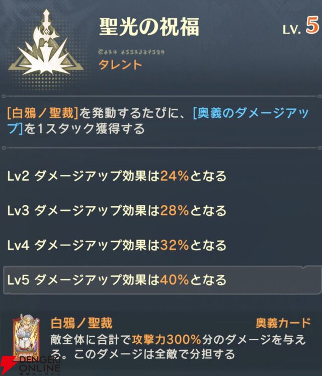Select the highlighted Lv5 40% row
The width and height of the screenshot is (322, 376).
[x=163, y=279]
